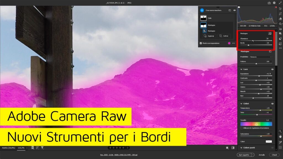The height and width of the screenshot is (159, 283).
Task: Click the Aggiungi button
Action: [x=209, y=36]
